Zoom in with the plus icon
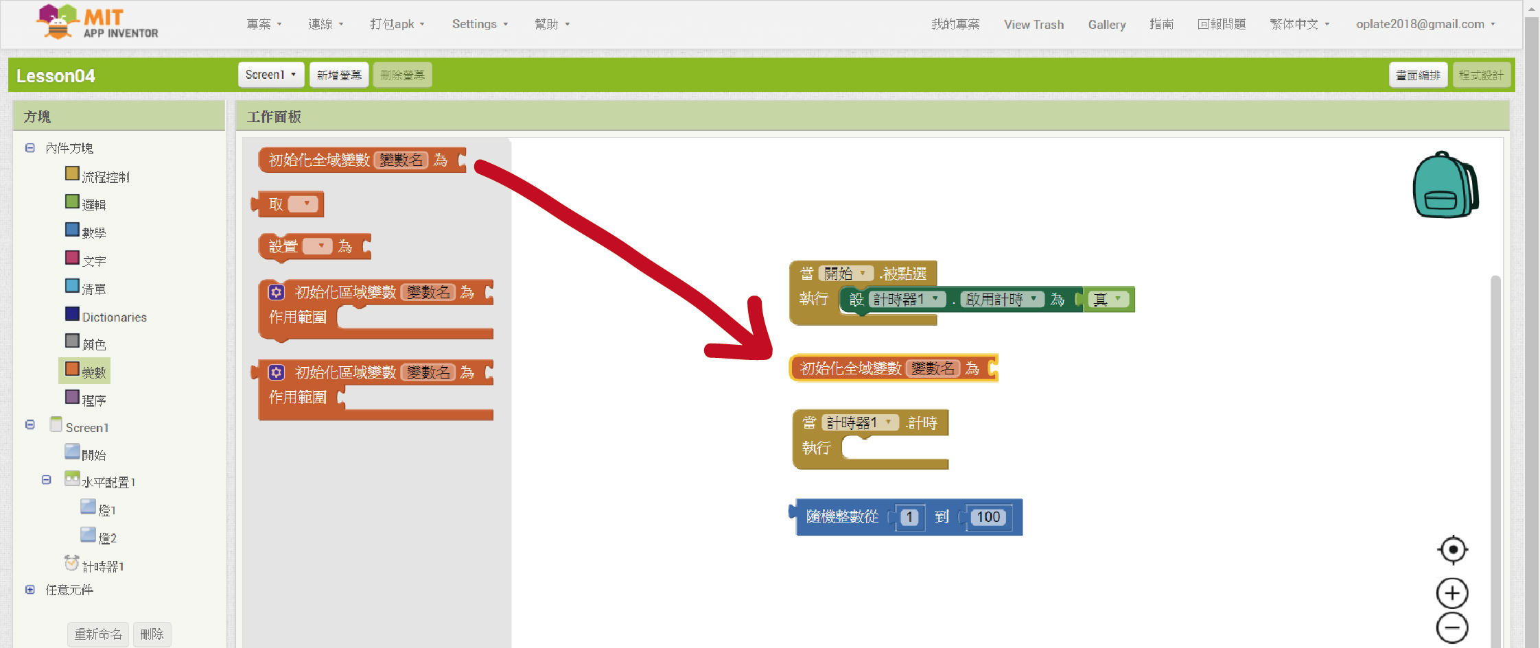 [1452, 593]
